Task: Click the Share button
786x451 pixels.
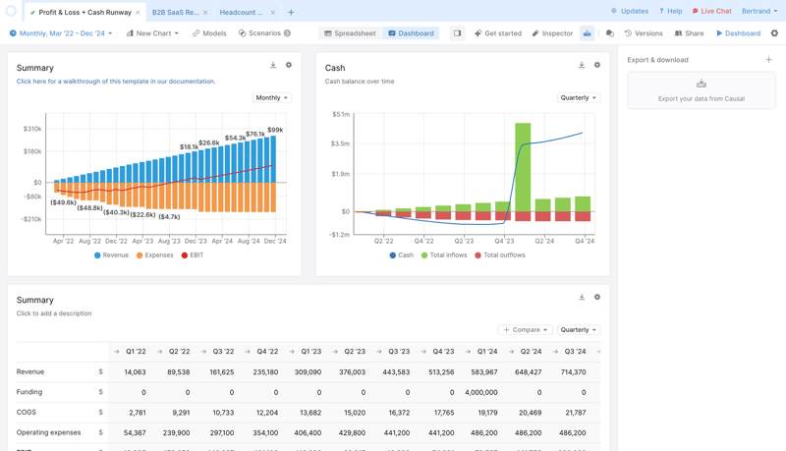Action: [x=689, y=33]
